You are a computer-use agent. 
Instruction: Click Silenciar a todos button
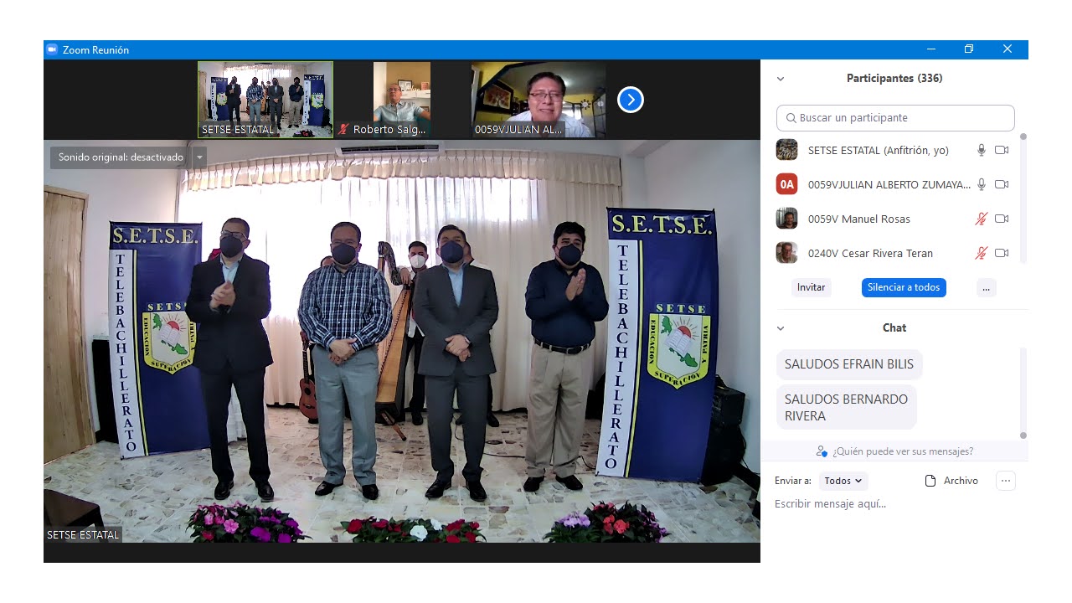tap(904, 287)
